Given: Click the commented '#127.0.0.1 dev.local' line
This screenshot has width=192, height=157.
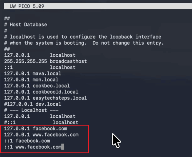Looking at the screenshot, I should point(32,104).
